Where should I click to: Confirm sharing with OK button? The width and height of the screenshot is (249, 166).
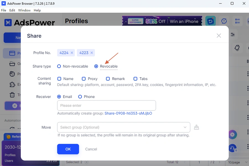pos(68,149)
